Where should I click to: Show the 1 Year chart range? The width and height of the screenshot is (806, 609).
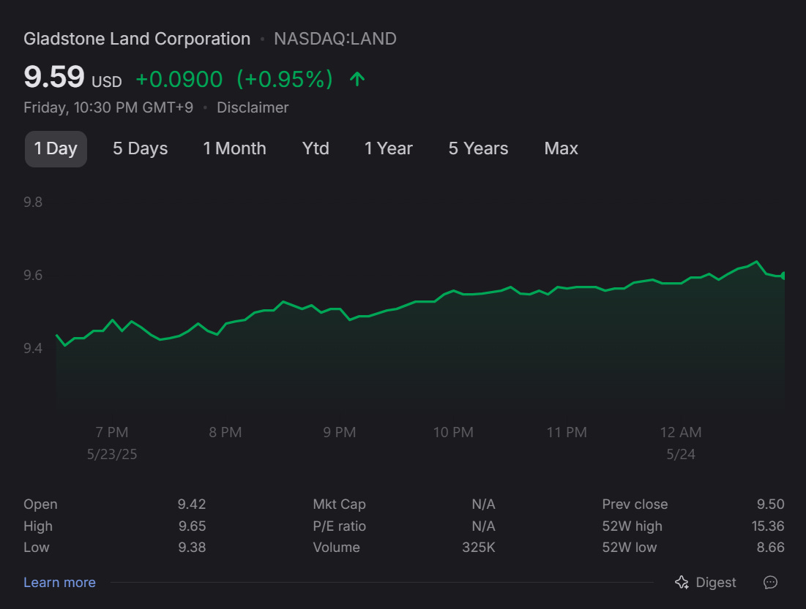tap(389, 149)
